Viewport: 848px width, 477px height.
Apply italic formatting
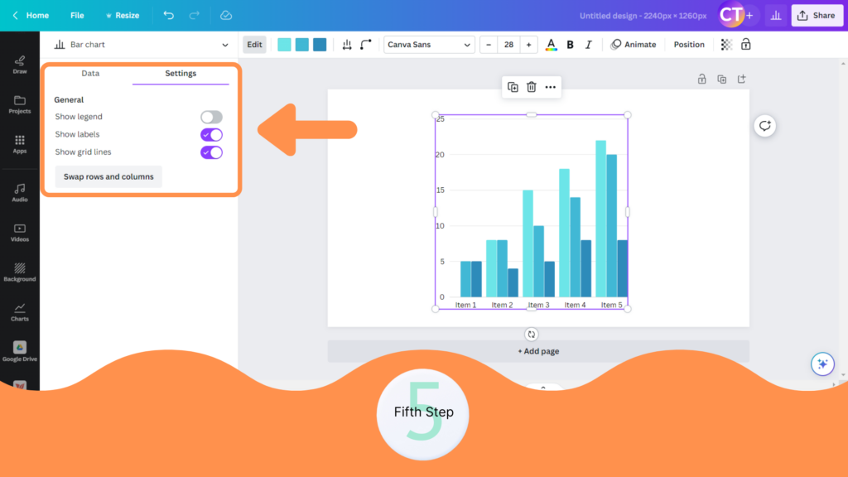(589, 45)
